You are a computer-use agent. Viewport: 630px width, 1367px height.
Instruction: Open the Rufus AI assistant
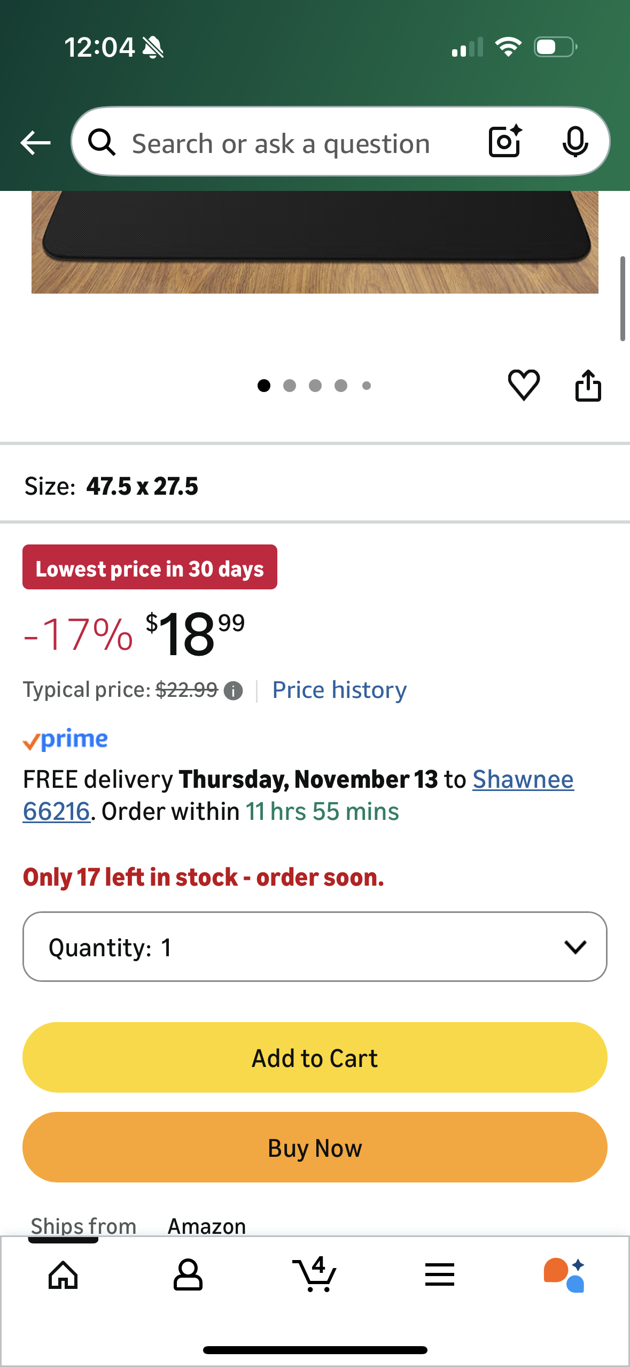[x=565, y=1277]
